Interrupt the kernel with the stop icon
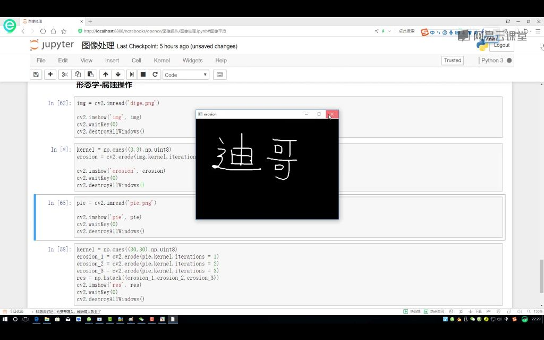Image resolution: width=544 pixels, height=340 pixels. (x=143, y=74)
